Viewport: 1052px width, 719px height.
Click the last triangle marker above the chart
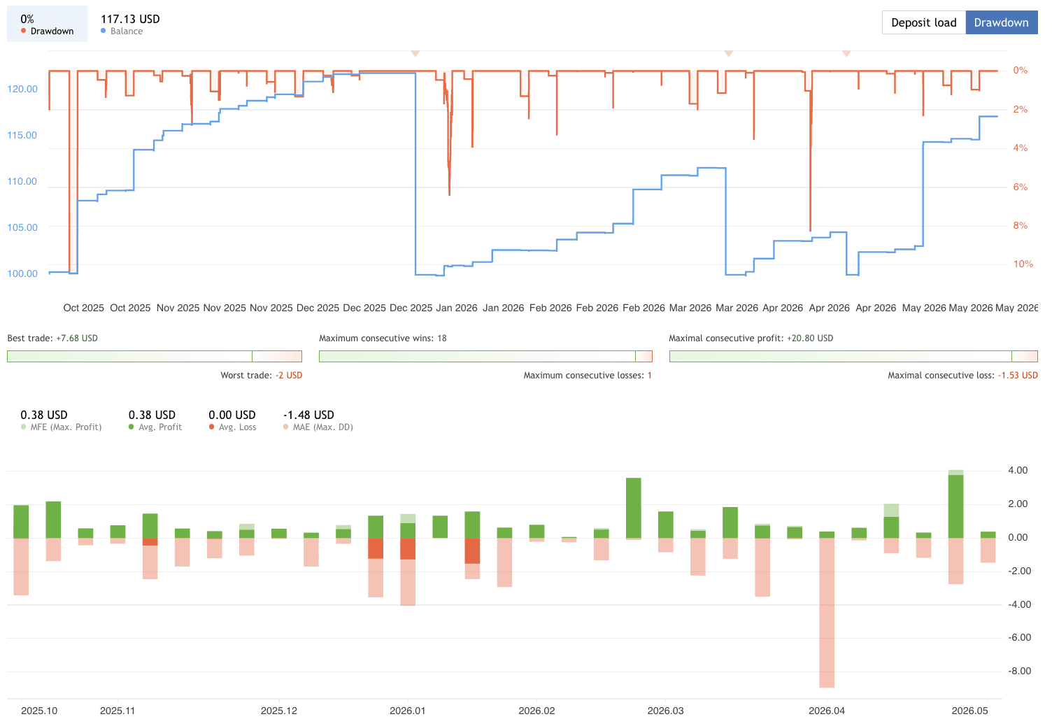tap(846, 53)
